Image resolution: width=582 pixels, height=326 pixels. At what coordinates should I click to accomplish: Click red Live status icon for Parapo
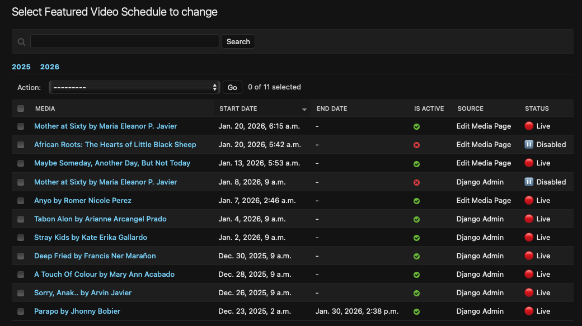click(x=529, y=311)
